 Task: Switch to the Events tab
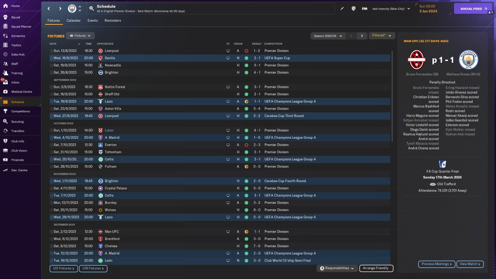(x=93, y=21)
